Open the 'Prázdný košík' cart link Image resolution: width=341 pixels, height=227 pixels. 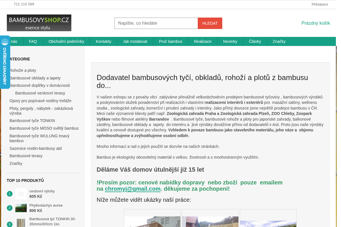tap(316, 23)
